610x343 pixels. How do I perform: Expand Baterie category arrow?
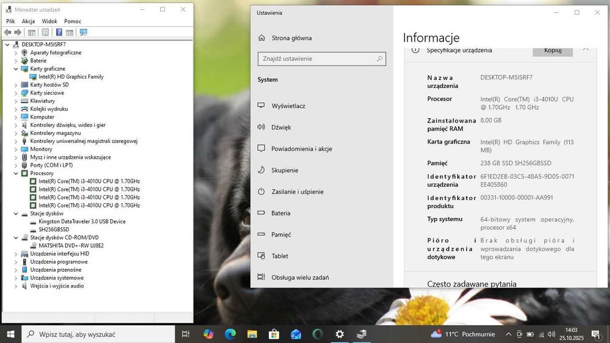click(x=16, y=61)
